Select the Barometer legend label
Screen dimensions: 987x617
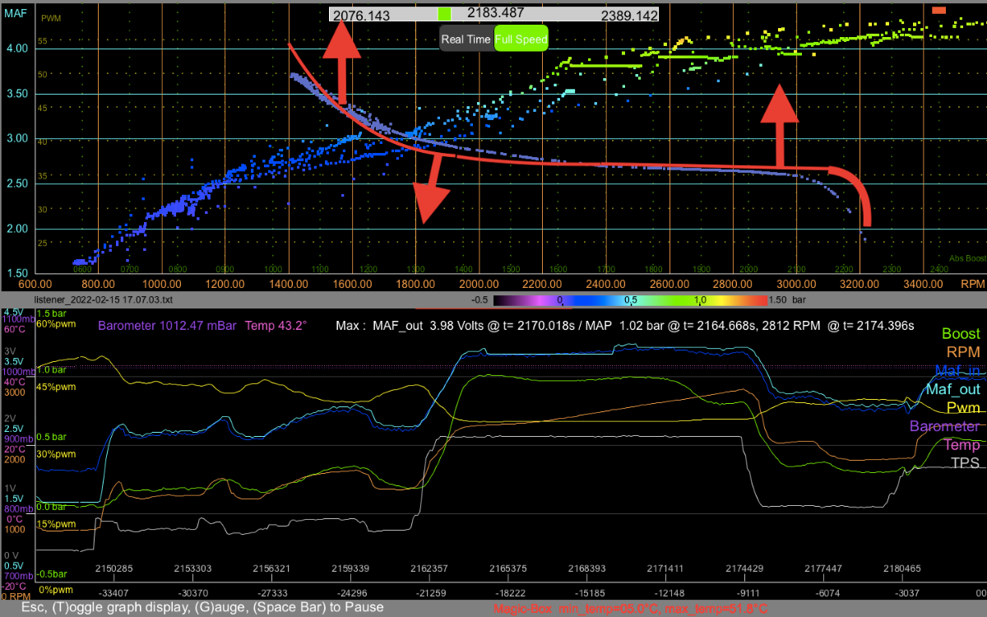(944, 426)
